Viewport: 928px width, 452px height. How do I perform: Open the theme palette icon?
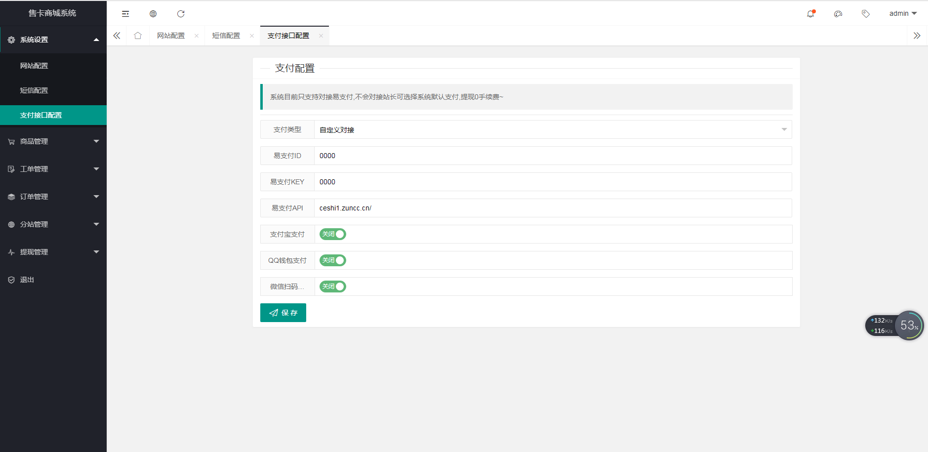838,14
